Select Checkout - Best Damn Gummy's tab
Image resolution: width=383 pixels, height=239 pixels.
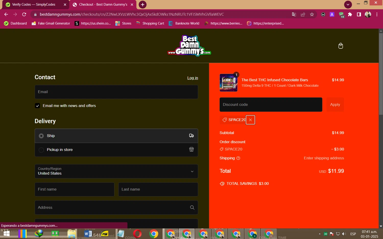103,5
